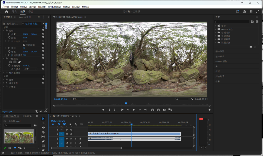Open the 混合模式 dropdown set to 正常
The height and width of the screenshot is (156, 263).
(30, 69)
